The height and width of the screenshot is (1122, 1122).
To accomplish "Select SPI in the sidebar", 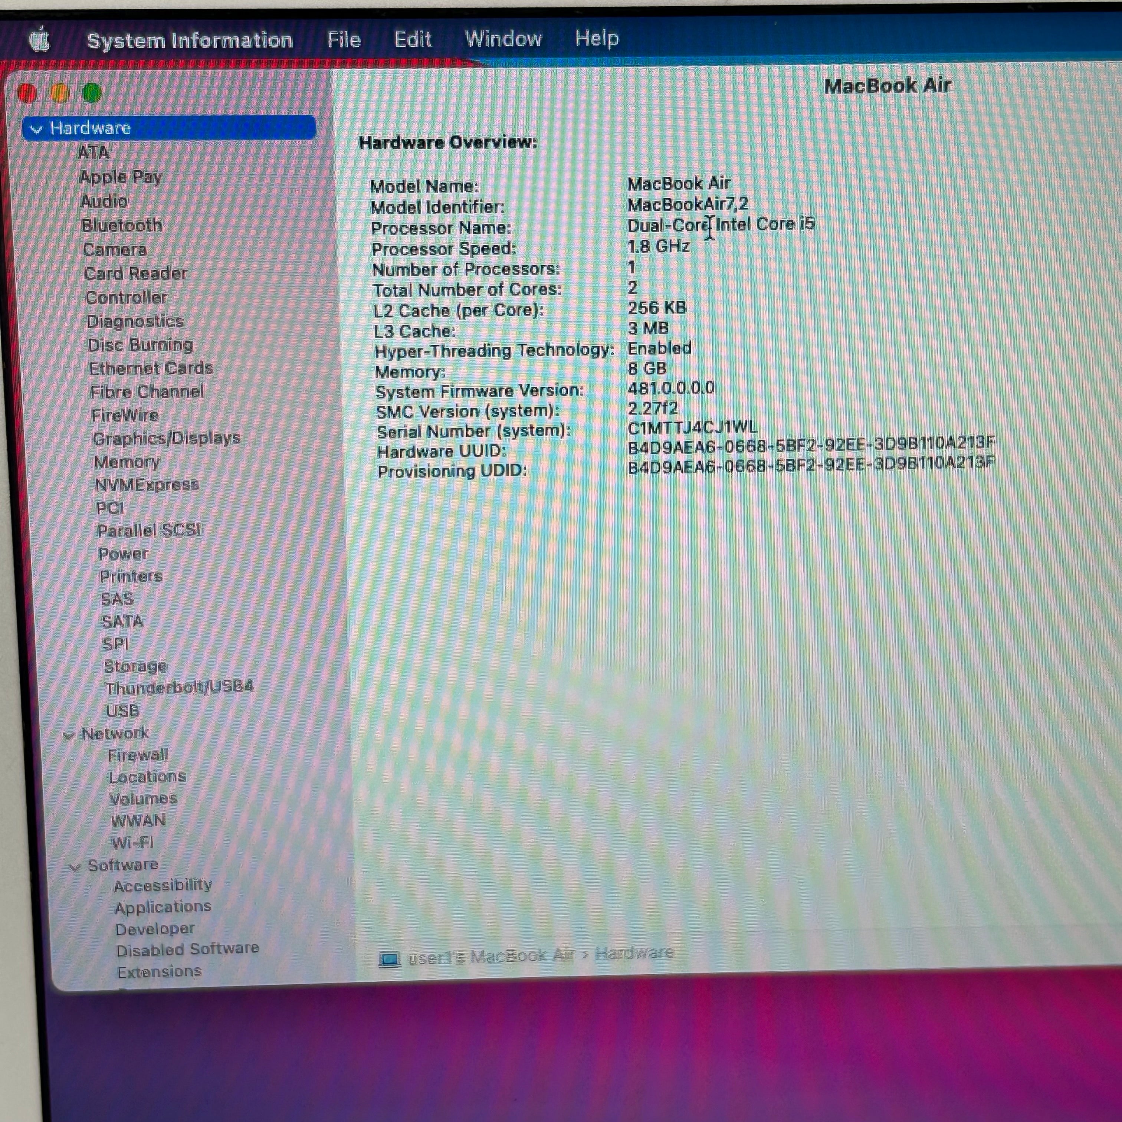I will point(115,644).
